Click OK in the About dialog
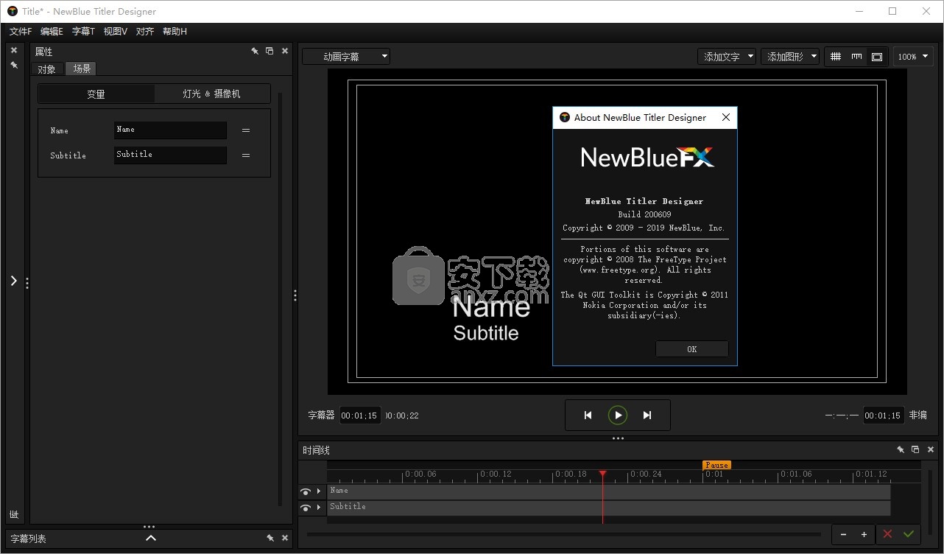Screen dimensions: 944x554 692,349
